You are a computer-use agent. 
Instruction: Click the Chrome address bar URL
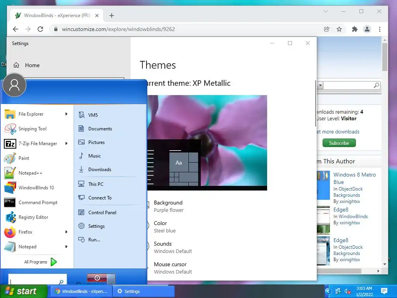tap(118, 29)
